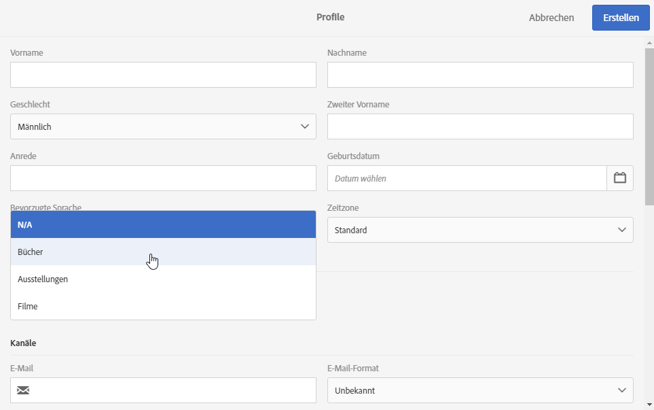Click the Datum wählen date field

tap(467, 178)
